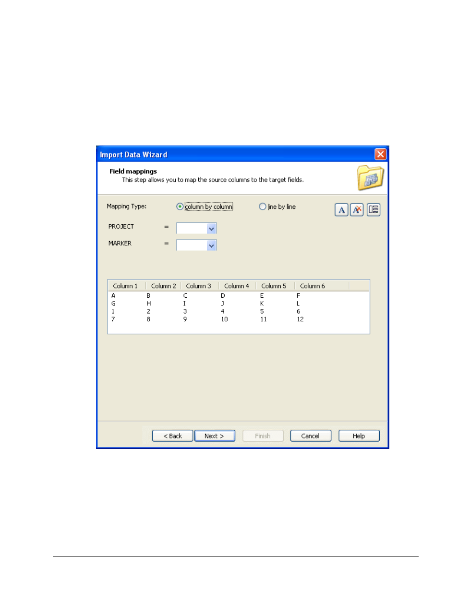458x593 pixels.
Task: Click the 'Mapping Type:' label
Action: click(127, 206)
